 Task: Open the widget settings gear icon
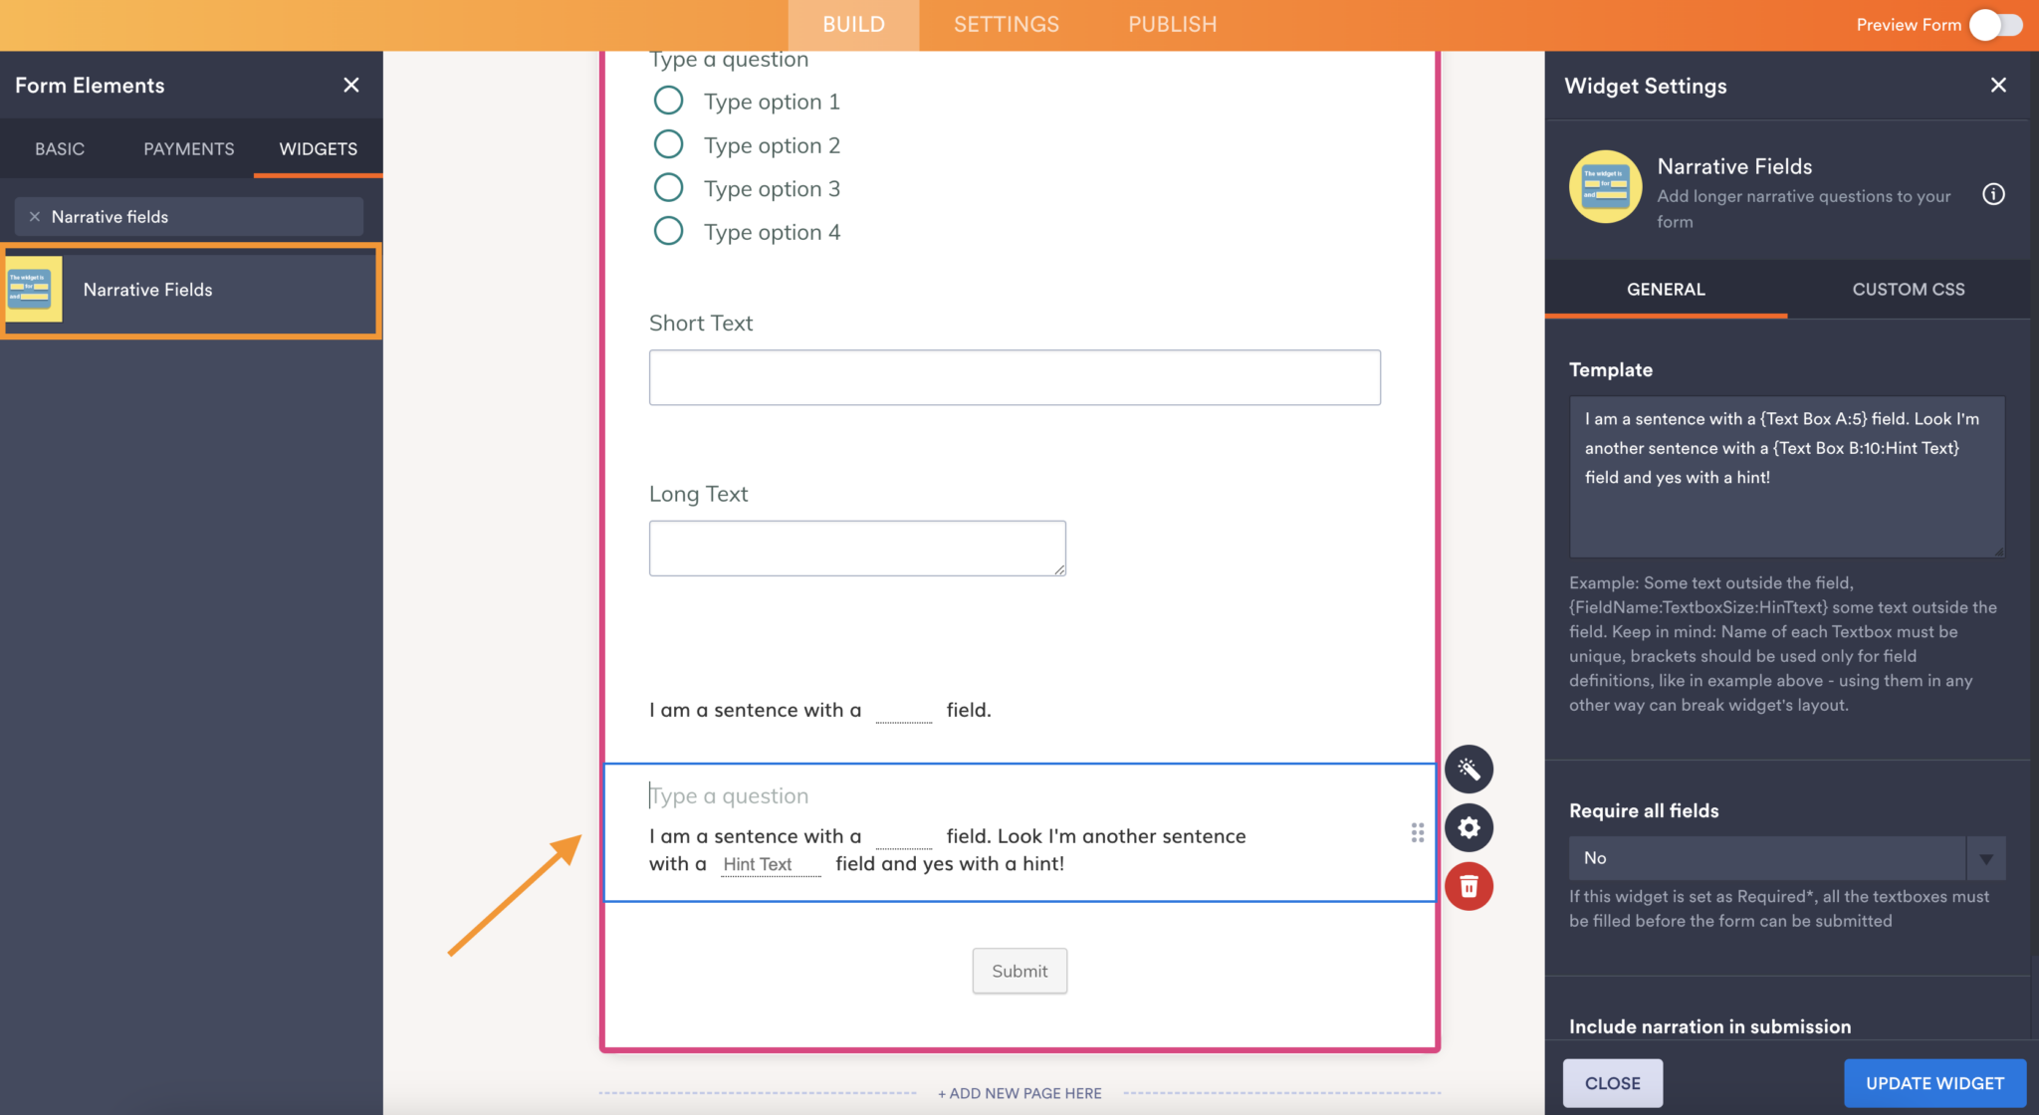pyautogui.click(x=1470, y=827)
